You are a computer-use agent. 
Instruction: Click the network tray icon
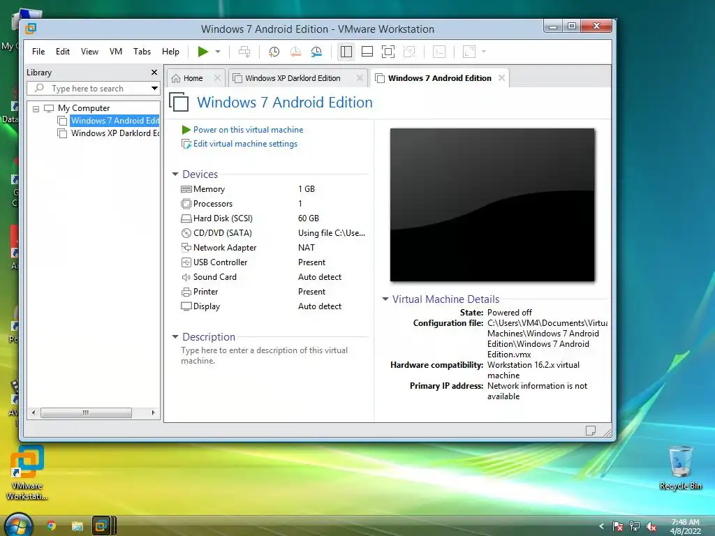(x=634, y=526)
